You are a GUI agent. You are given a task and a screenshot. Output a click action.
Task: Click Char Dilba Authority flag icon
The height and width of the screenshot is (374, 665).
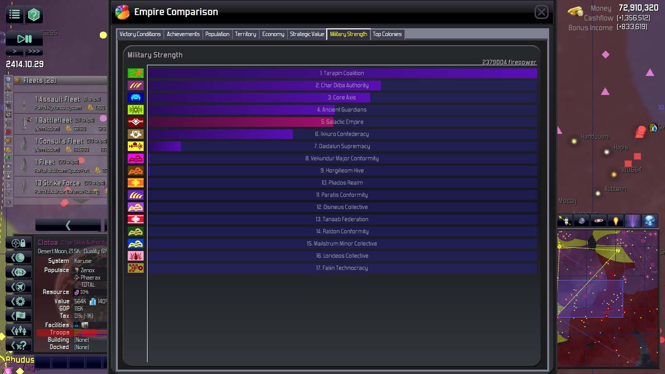point(135,85)
